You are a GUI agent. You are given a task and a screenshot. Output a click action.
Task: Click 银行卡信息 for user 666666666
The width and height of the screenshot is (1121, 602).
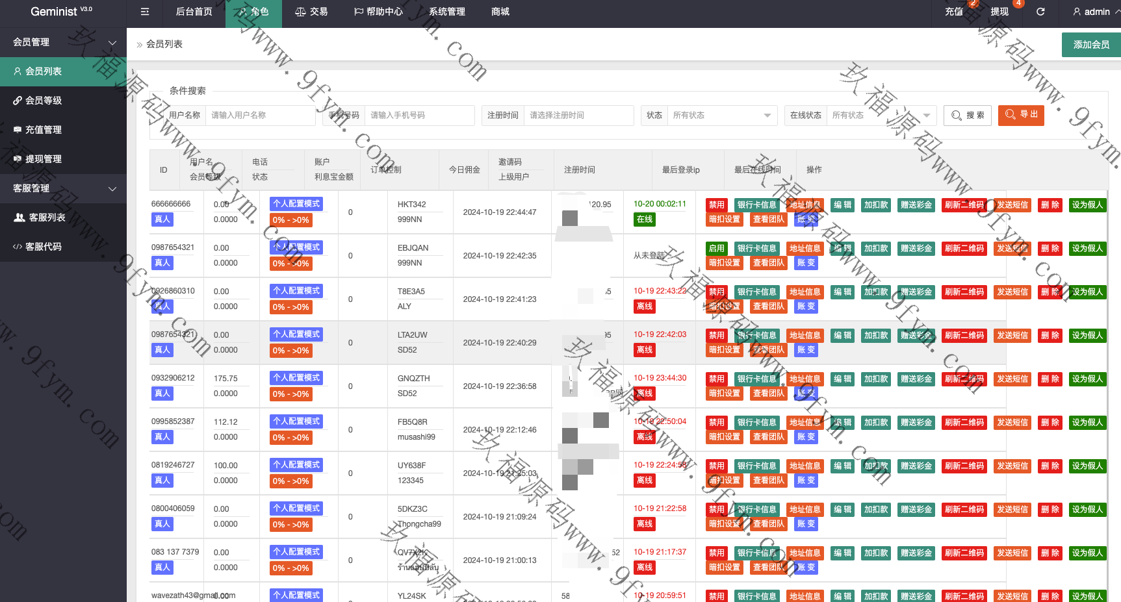pyautogui.click(x=756, y=205)
